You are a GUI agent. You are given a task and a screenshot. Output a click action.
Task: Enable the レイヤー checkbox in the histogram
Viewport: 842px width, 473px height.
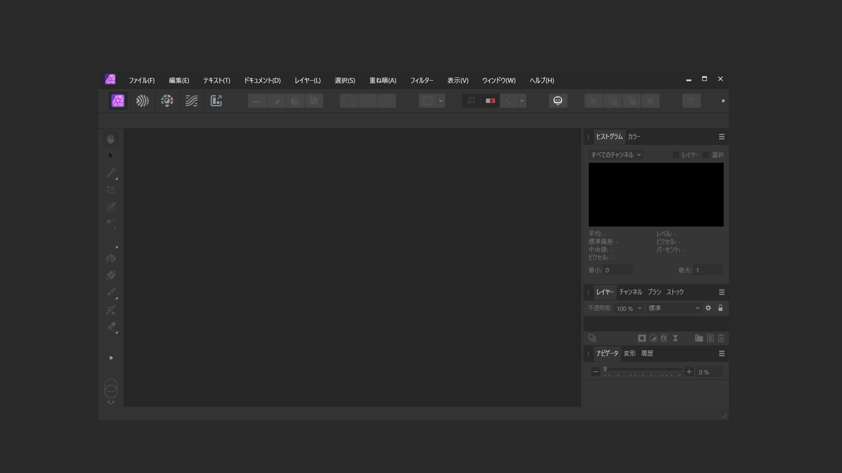[x=675, y=155]
